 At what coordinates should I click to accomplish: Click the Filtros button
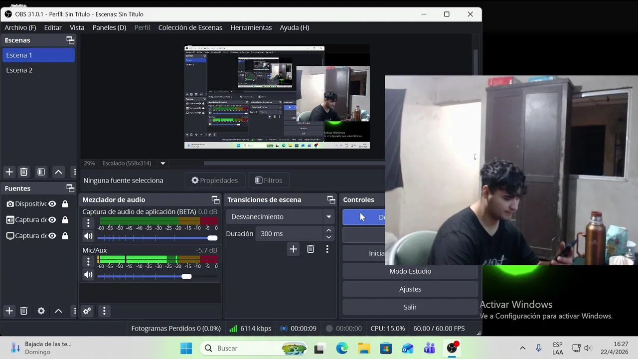(269, 180)
